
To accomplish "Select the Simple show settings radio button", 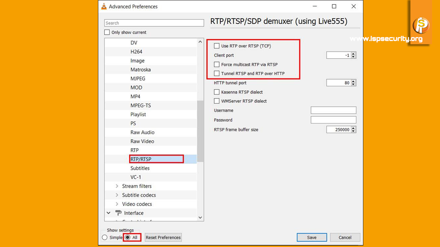I will [105, 237].
